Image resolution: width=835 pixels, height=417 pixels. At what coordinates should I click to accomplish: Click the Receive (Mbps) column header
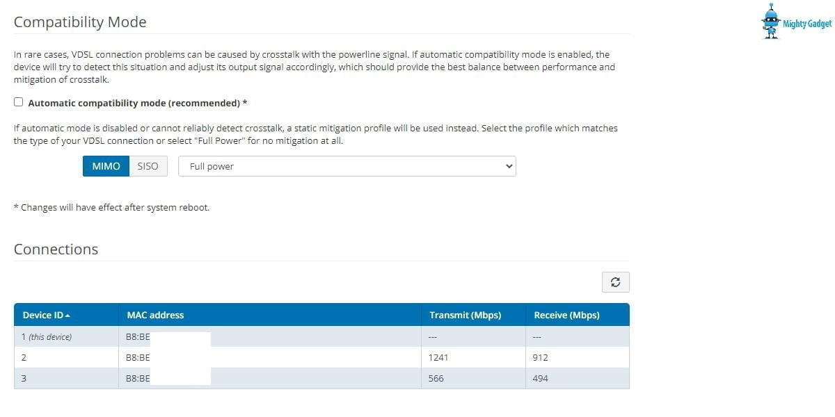tap(566, 315)
